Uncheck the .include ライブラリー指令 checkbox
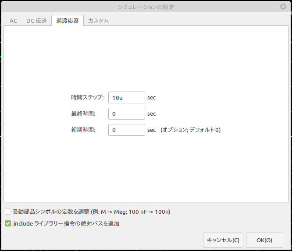292x251 pixels. (8, 223)
